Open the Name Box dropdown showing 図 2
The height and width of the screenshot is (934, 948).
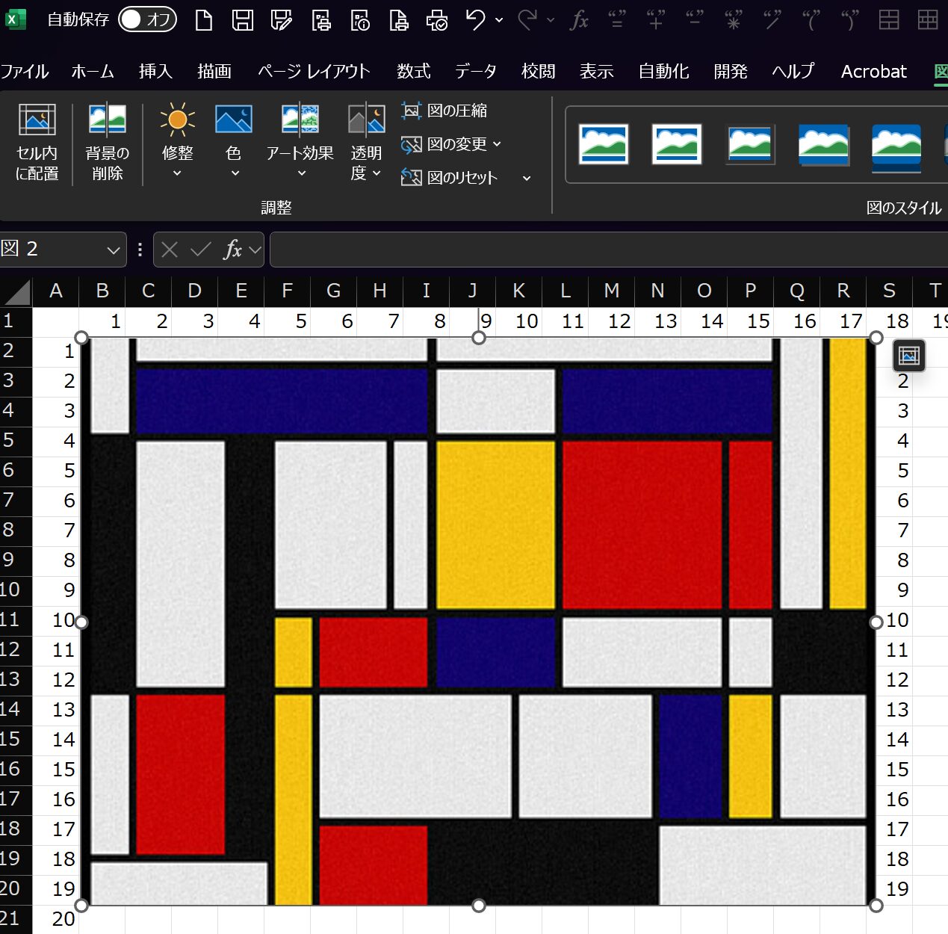click(114, 250)
